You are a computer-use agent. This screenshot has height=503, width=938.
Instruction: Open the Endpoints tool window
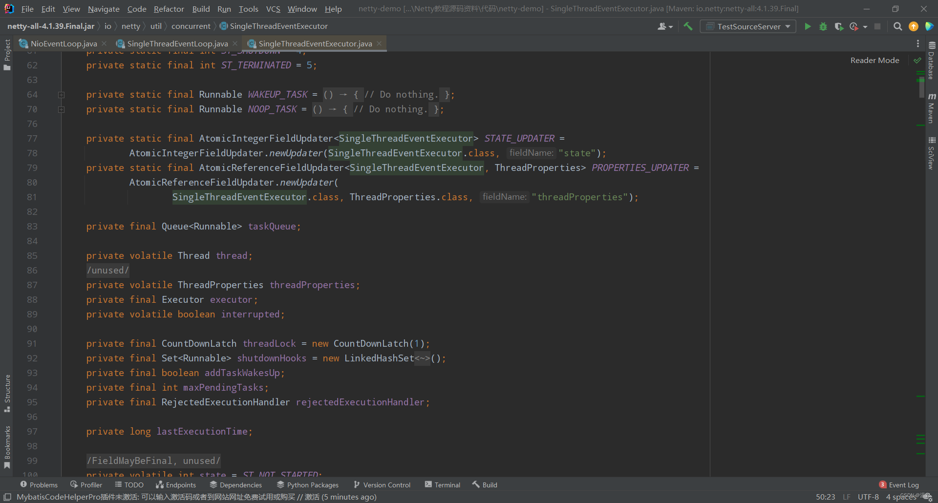point(176,485)
